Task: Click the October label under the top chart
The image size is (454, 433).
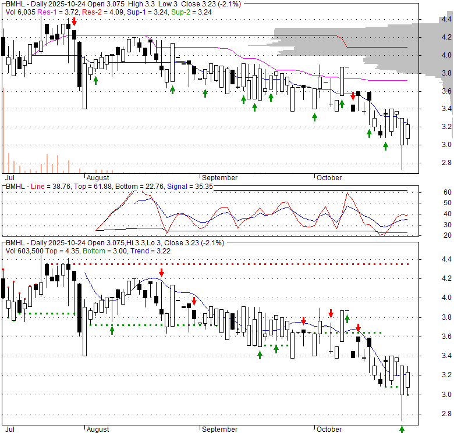Action: click(x=329, y=178)
